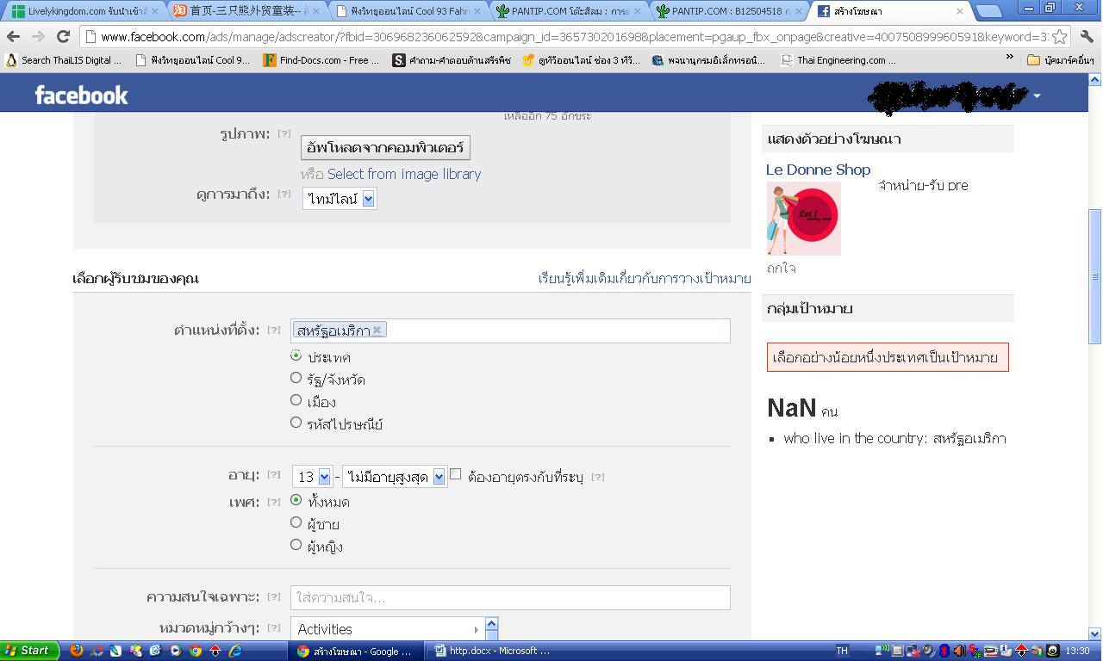Image resolution: width=1103 pixels, height=661 pixels.
Task: Open the minimum age 13 dropdown
Action: (313, 476)
